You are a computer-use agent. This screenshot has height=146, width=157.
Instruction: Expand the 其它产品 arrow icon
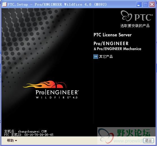point(96,57)
